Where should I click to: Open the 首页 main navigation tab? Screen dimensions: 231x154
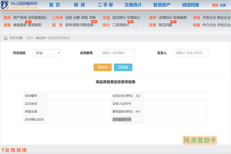coord(55,5)
